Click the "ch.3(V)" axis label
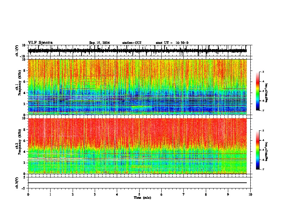Viewport: 282px width, 218px height. [17, 183]
